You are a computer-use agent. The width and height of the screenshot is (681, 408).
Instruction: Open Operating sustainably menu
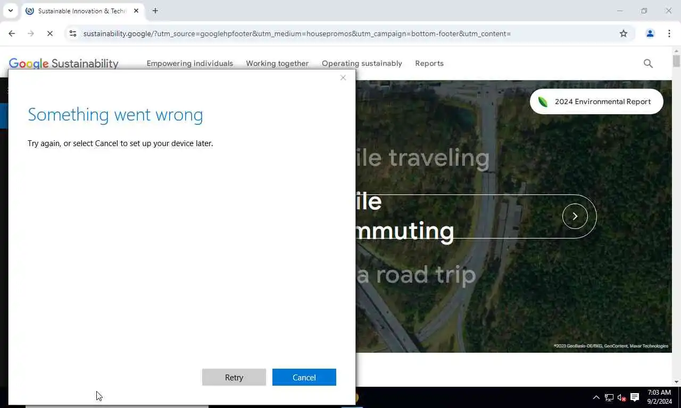(362, 63)
